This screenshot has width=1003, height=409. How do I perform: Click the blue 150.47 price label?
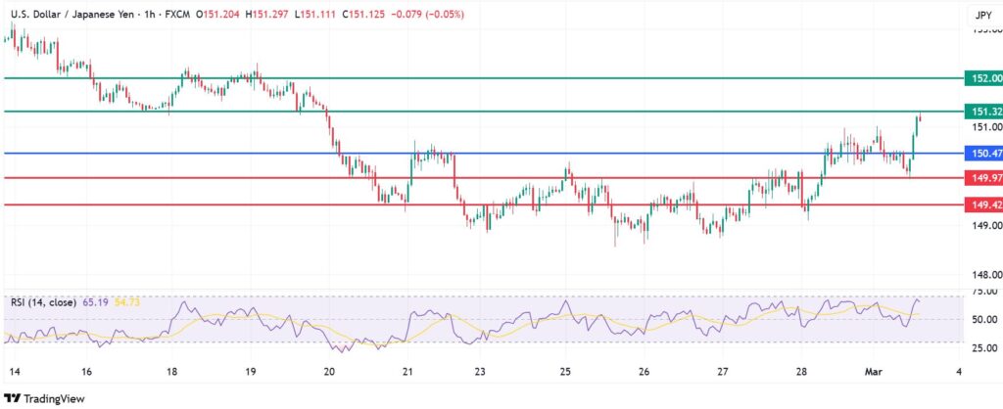[982, 154]
